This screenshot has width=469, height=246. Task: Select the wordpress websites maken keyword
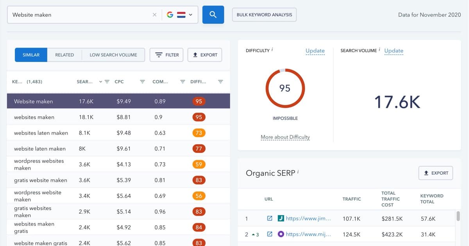tap(39, 165)
